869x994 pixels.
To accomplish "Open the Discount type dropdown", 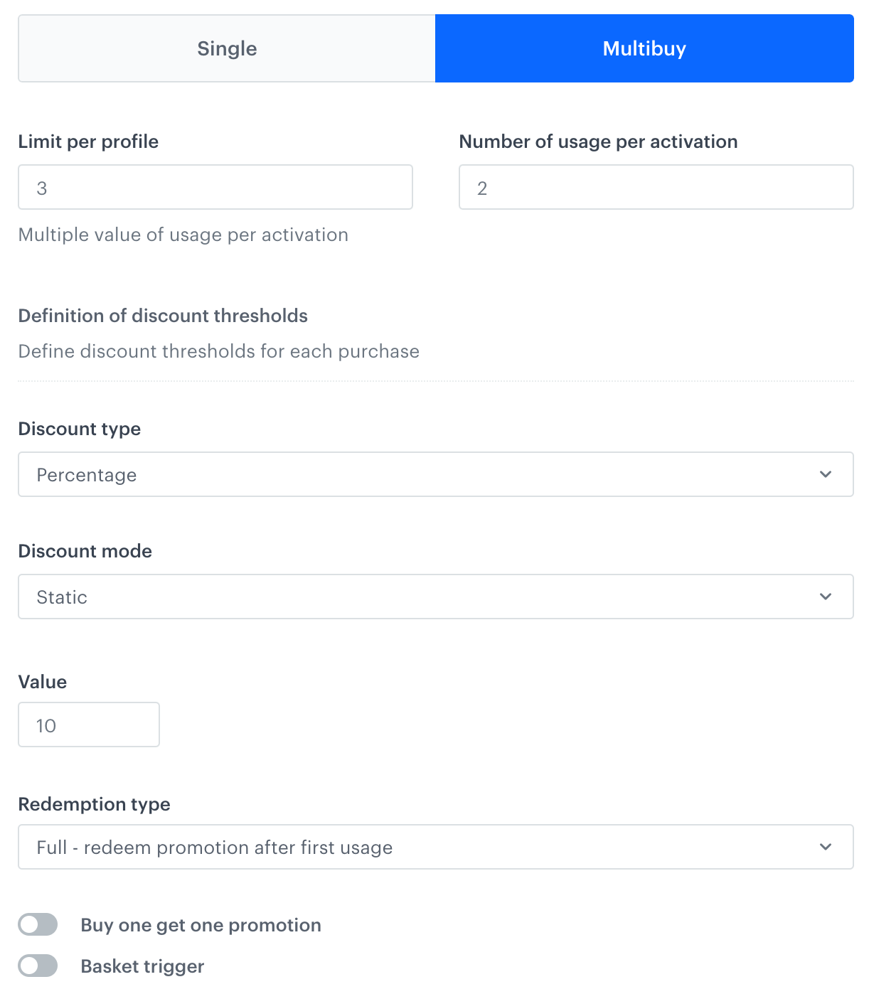I will [435, 474].
